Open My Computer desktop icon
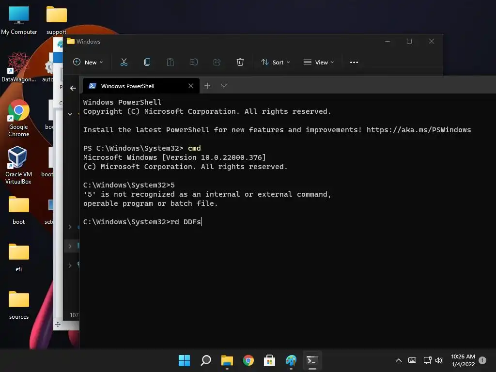Screen dimensions: 496x372 coord(19,20)
